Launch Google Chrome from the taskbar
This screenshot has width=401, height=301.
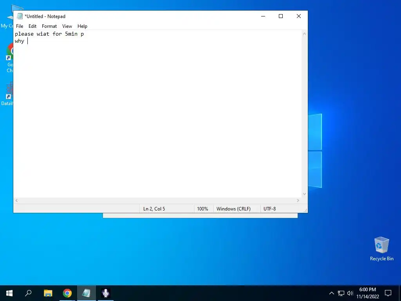click(67, 293)
